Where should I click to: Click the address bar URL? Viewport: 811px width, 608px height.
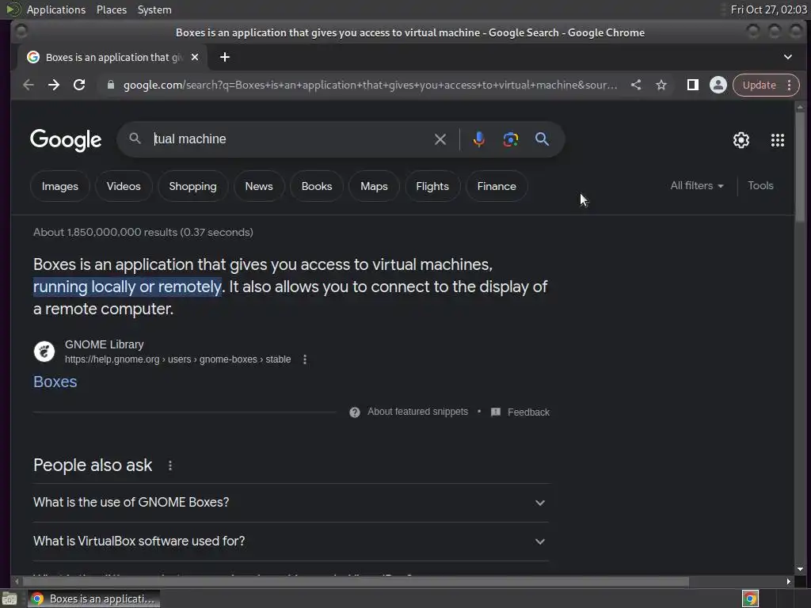click(x=370, y=85)
